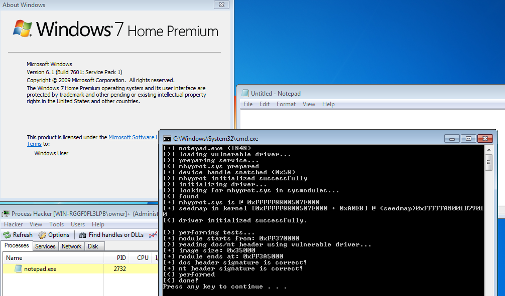
Task: Open the View menu in Process Hacker
Action: 36,224
